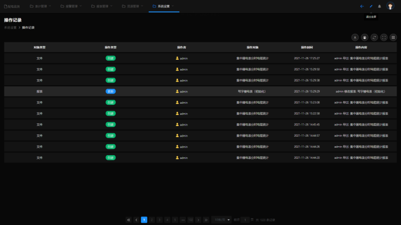The width and height of the screenshot is (401, 225).
Task: Jump to first page double-left arrow
Action: (129, 220)
